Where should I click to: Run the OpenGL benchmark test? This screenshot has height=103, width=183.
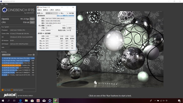[x=32, y=19]
